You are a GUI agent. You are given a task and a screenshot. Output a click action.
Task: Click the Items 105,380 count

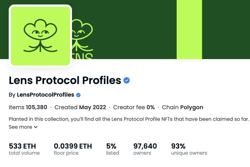pos(28,107)
